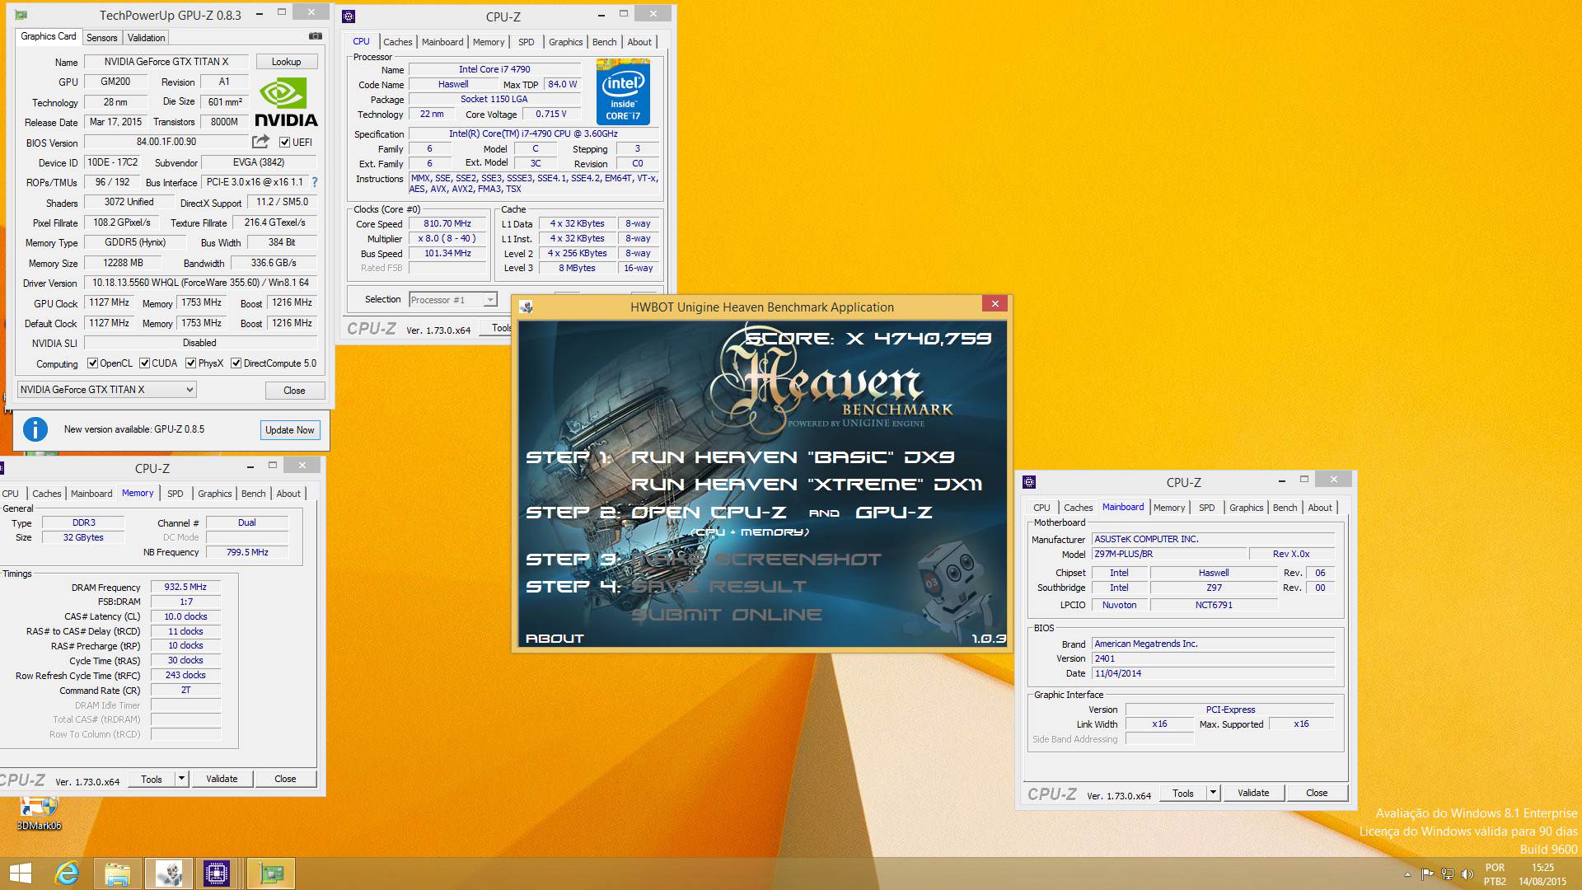
Task: Select the GPU-Z graphics card taskbar icon
Action: 270,874
